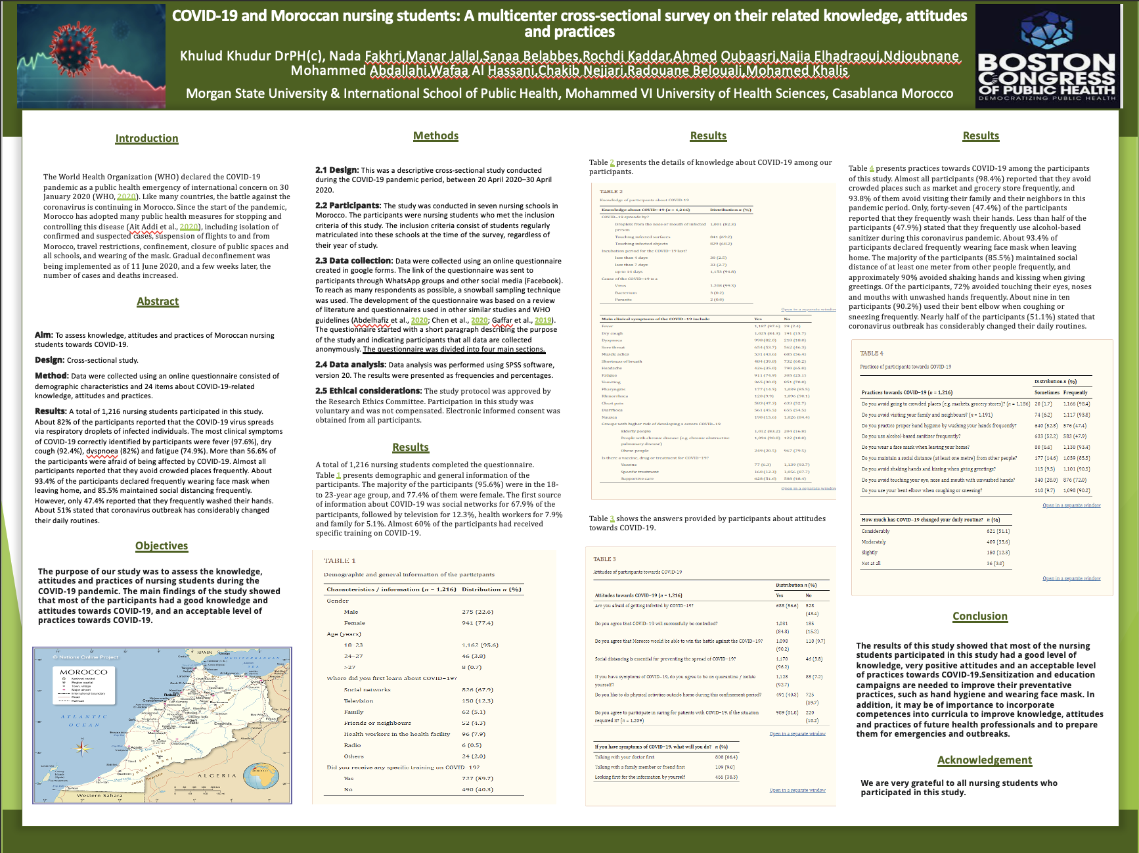The width and height of the screenshot is (1139, 853).
Task: Open in a separate window link under Table 2 knowledge section
Action: 808,309
